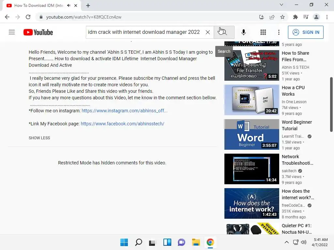Click the Word Beginner Tutorial title
The image size is (334, 250).
(297, 125)
